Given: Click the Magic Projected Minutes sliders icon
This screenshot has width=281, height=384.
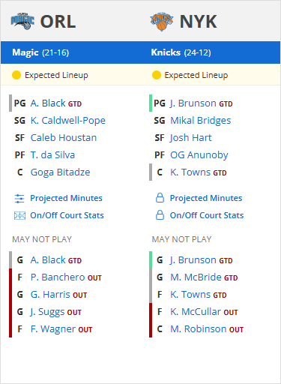Looking at the screenshot, I should pyautogui.click(x=19, y=199).
